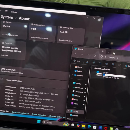Open OneDrive in the navigation pane
Viewport: 130px width, 130px height.
[79, 75]
